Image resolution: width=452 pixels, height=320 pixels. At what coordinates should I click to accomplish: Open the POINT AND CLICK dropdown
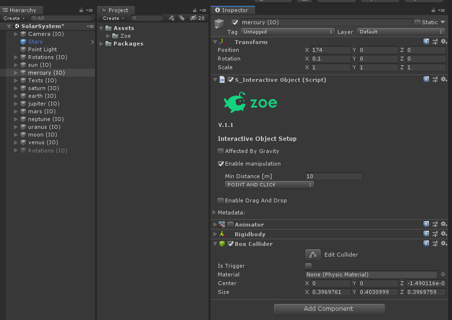tap(269, 185)
